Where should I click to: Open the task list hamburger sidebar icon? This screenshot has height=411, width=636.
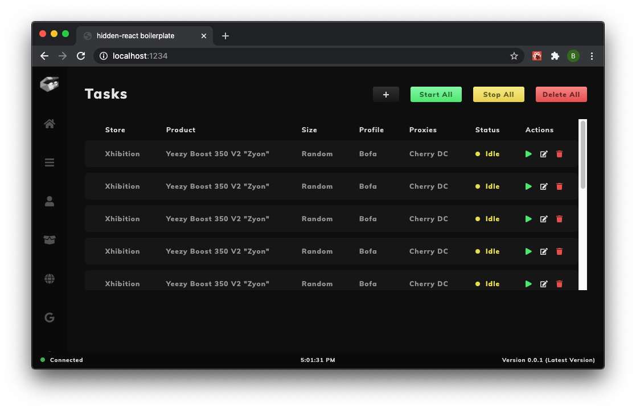[50, 162]
